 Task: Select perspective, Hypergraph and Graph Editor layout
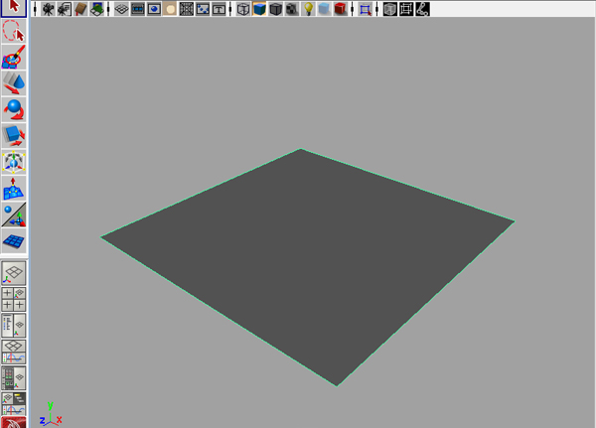pos(14,404)
